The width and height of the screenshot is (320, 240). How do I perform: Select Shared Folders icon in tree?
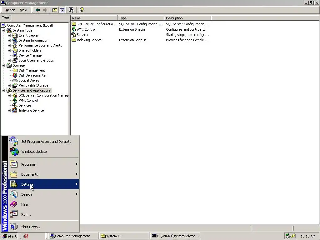coord(15,50)
